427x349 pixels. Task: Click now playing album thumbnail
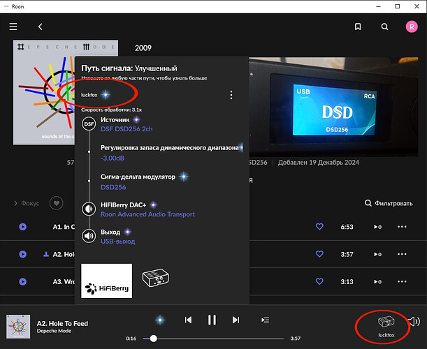(18, 327)
